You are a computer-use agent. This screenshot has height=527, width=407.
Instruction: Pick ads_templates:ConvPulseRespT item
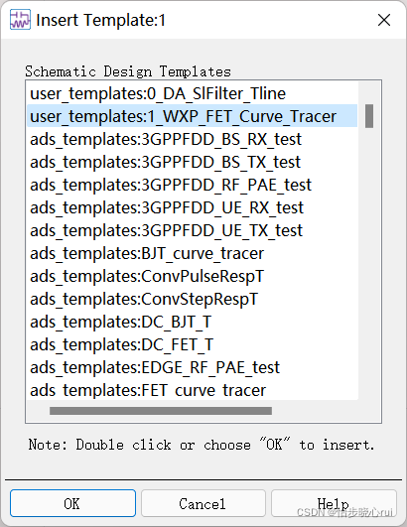192,276
